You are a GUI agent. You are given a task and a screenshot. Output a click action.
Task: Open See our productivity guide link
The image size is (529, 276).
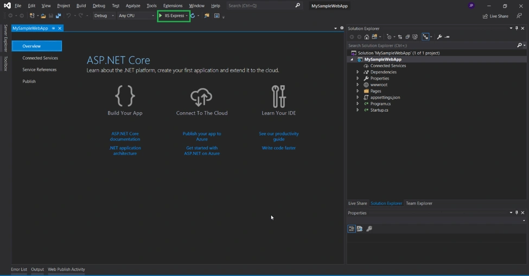point(279,136)
